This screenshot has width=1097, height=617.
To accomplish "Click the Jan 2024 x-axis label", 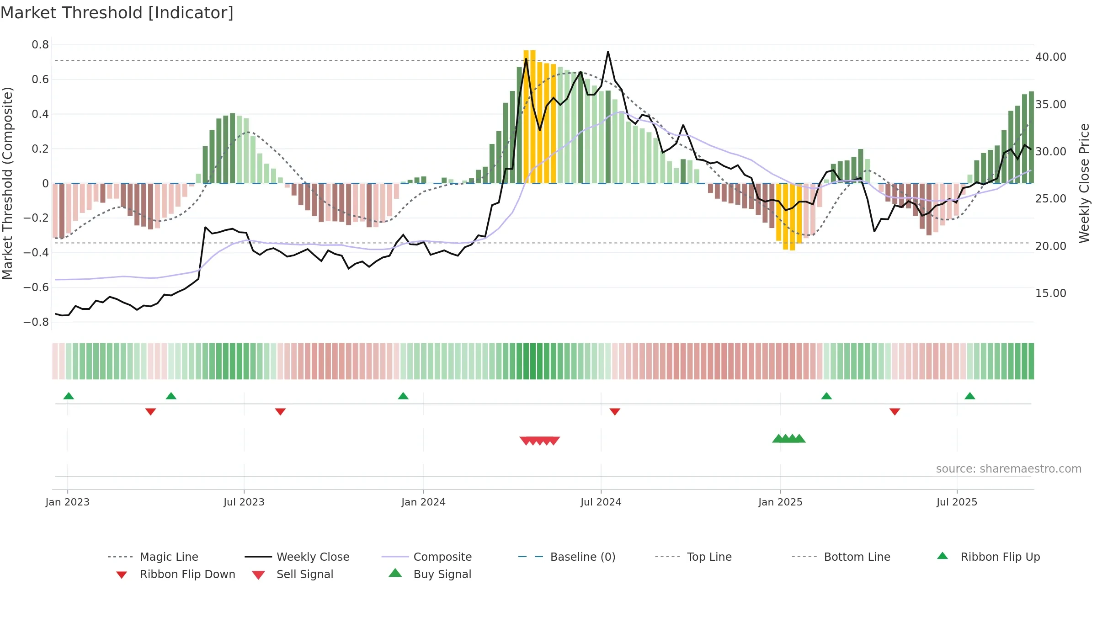I will click(423, 502).
